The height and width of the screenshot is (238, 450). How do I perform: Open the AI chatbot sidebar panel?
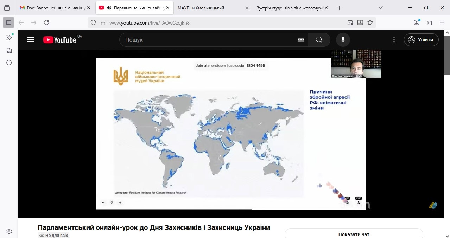pyautogui.click(x=9, y=37)
